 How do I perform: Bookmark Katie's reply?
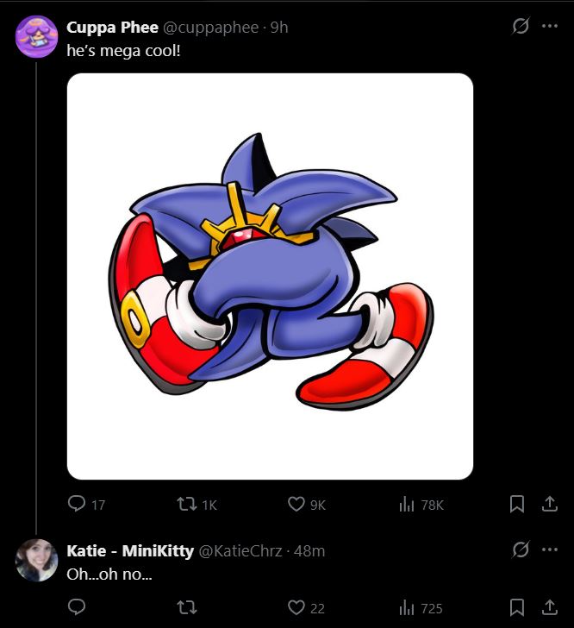tap(517, 608)
